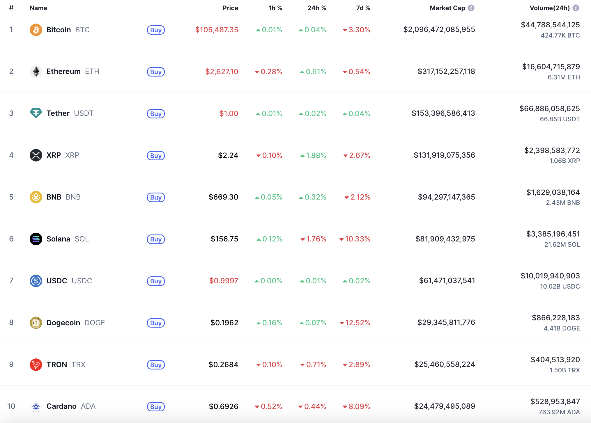Open the Solana SOL name link
This screenshot has height=423, width=591.
click(x=68, y=239)
